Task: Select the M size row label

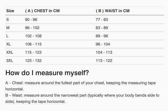Action: (x=7, y=27)
